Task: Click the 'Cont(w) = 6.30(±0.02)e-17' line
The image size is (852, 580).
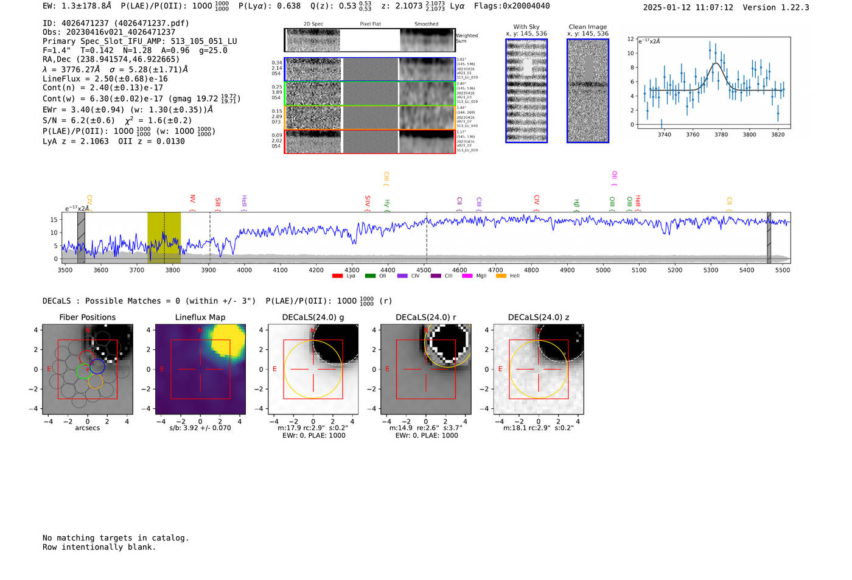Action: (141, 99)
